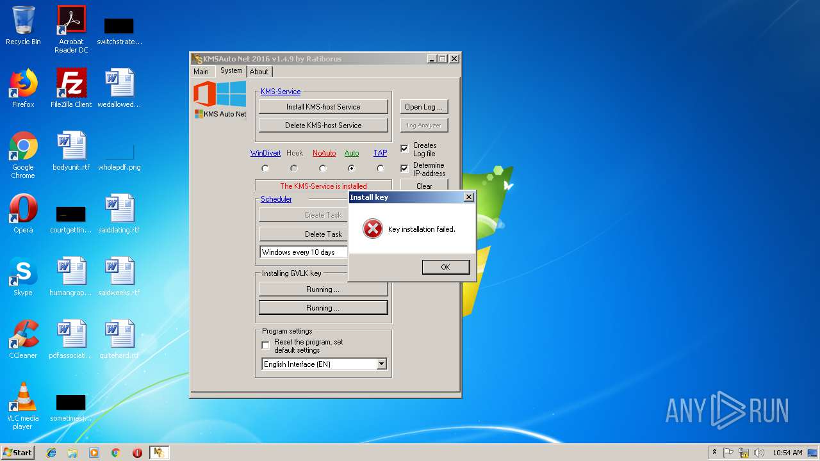This screenshot has width=820, height=461.
Task: Click the Clear button
Action: click(x=424, y=185)
